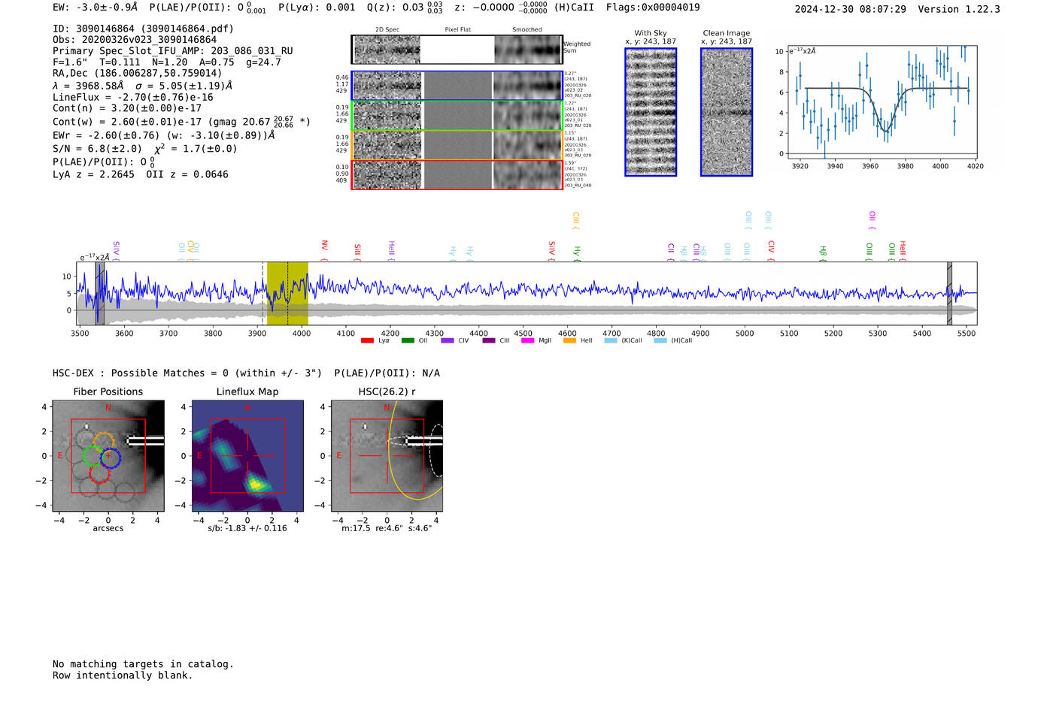Click the orange CIII label above spectrum
Screen dimensions: 1053x716
575,218
